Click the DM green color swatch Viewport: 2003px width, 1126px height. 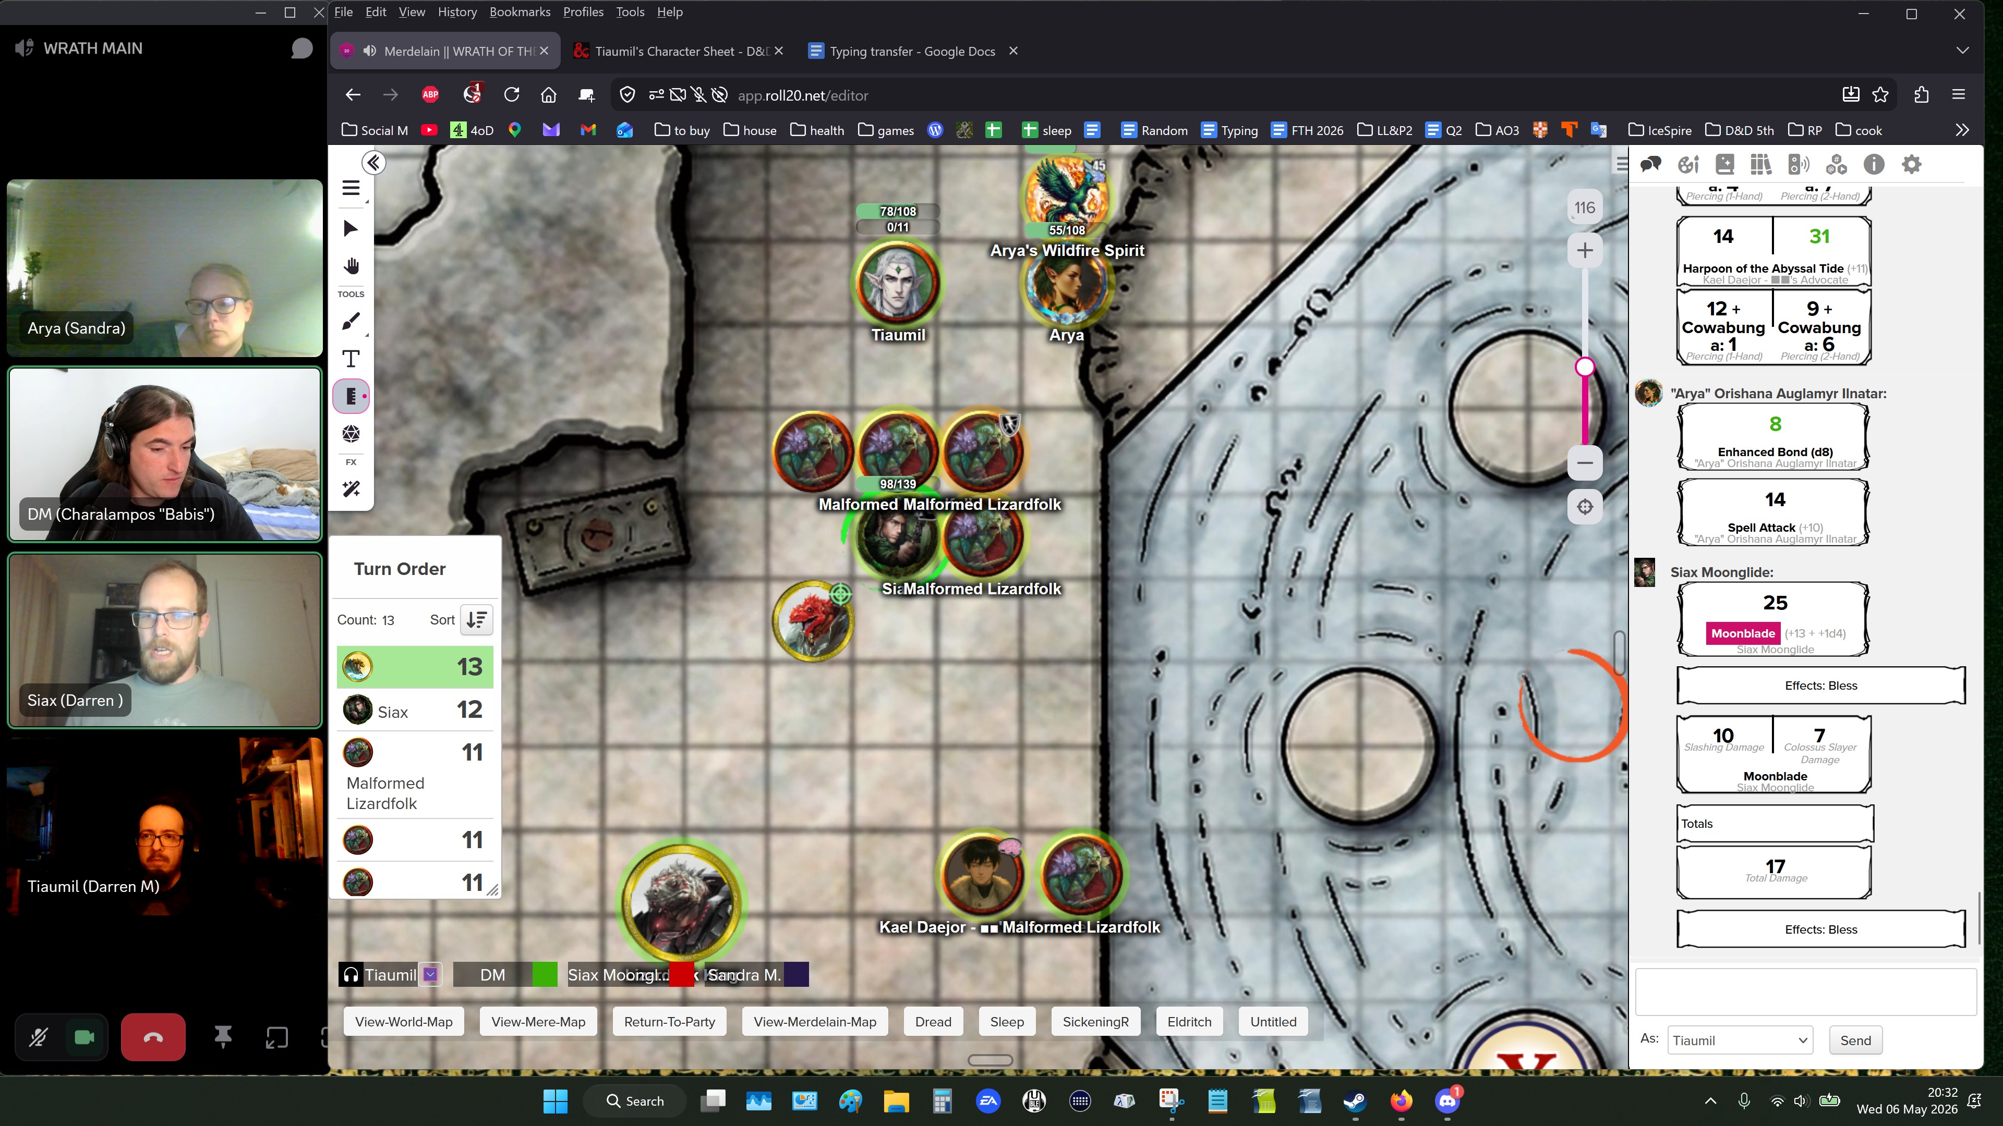[544, 974]
